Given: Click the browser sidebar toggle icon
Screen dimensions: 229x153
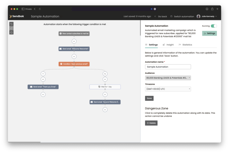Looking at the screenshot, I should [23, 9].
